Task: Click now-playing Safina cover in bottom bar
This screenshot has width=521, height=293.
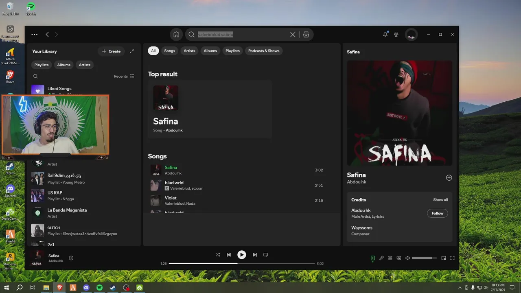Action: [x=37, y=258]
